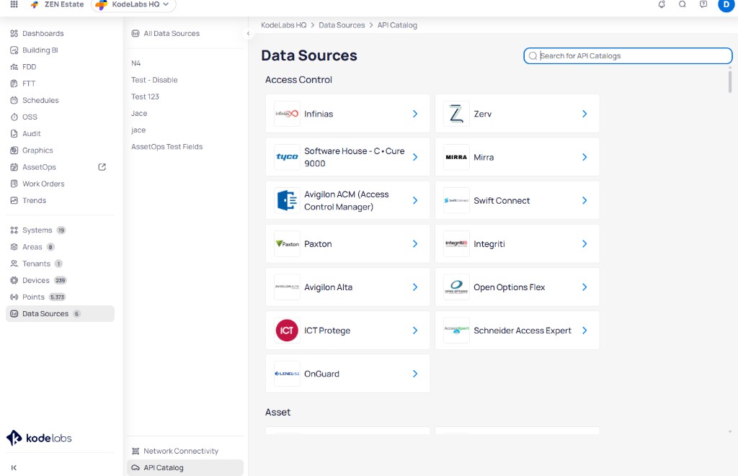This screenshot has height=476, width=738.
Task: Open the KodeLabs HQ building dropdown
Action: pos(133,5)
